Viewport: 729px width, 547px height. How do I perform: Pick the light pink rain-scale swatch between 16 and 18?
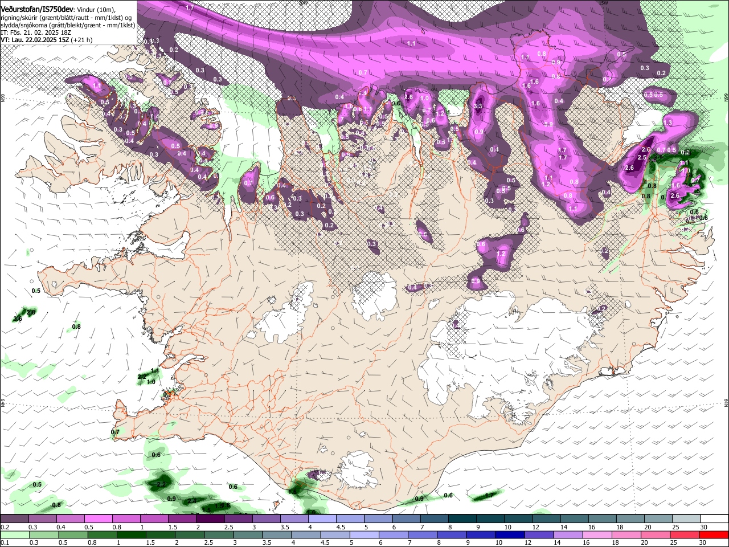pyautogui.click(x=598, y=535)
